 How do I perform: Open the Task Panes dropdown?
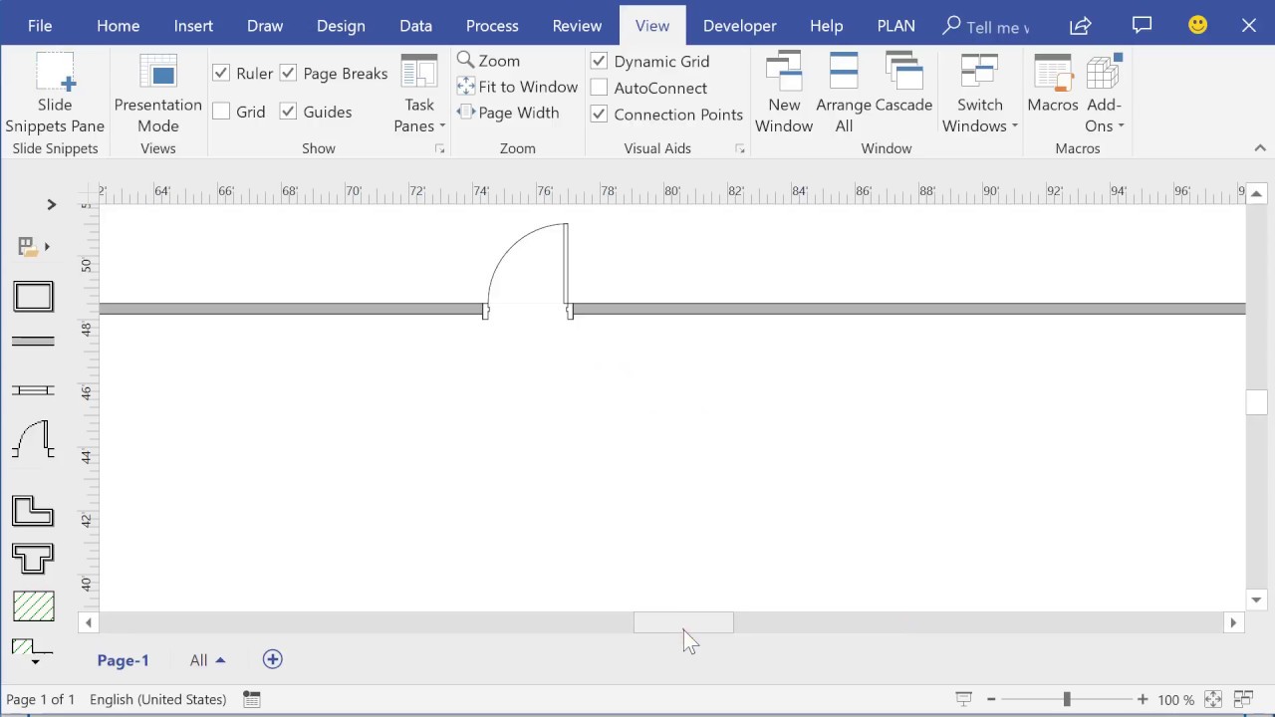point(419,95)
